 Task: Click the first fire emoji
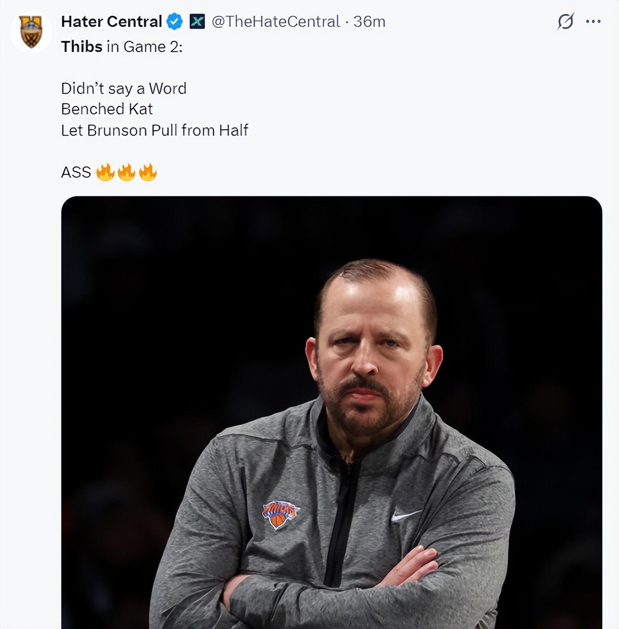[x=105, y=172]
